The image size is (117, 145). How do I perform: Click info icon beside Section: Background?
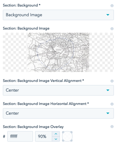[x=112, y=6]
